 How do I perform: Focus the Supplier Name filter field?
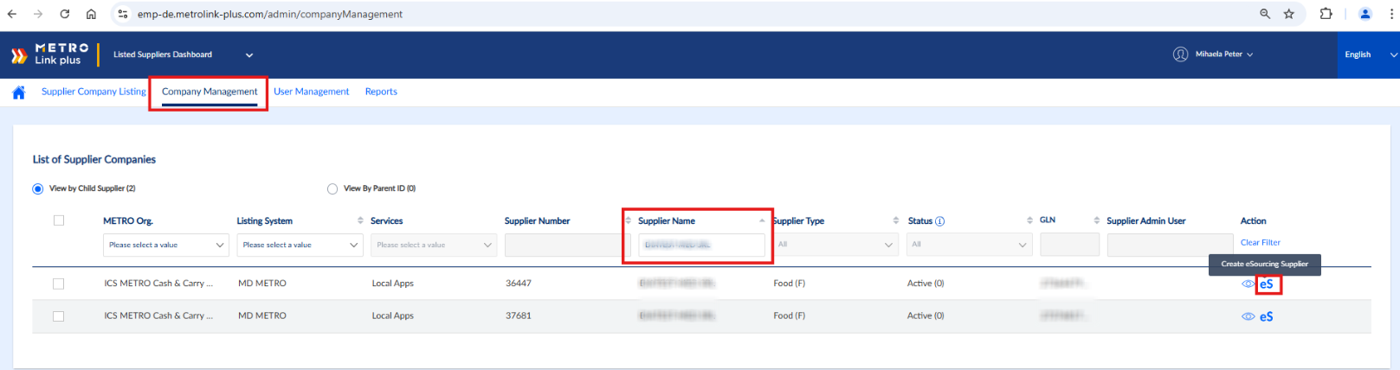point(701,245)
